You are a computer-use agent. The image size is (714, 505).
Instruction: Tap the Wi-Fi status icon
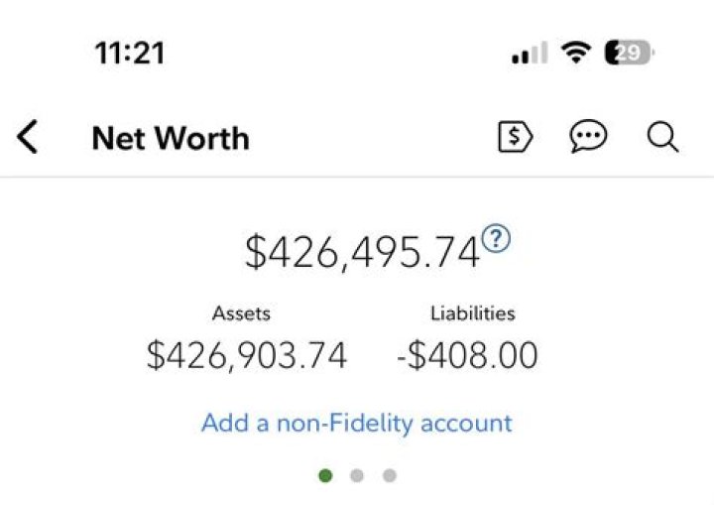(575, 54)
